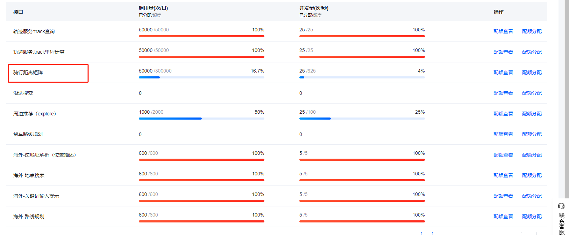
Task: Click 配额分配 for 骑行距离矩阵 row
Action: (x=532, y=73)
